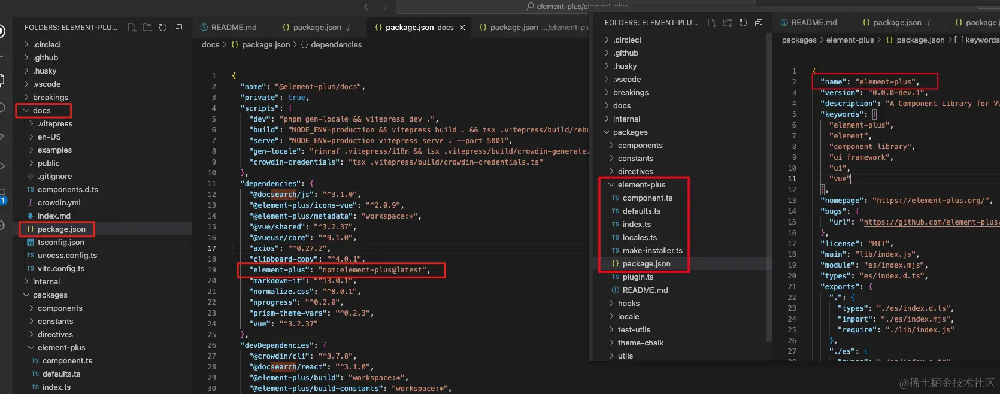Click the keywords breadcrumb in right editor
Image resolution: width=1000 pixels, height=394 pixels.
click(978, 40)
